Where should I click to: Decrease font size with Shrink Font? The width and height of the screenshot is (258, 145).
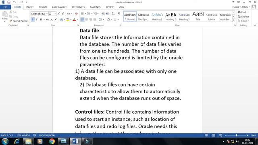pos(63,14)
